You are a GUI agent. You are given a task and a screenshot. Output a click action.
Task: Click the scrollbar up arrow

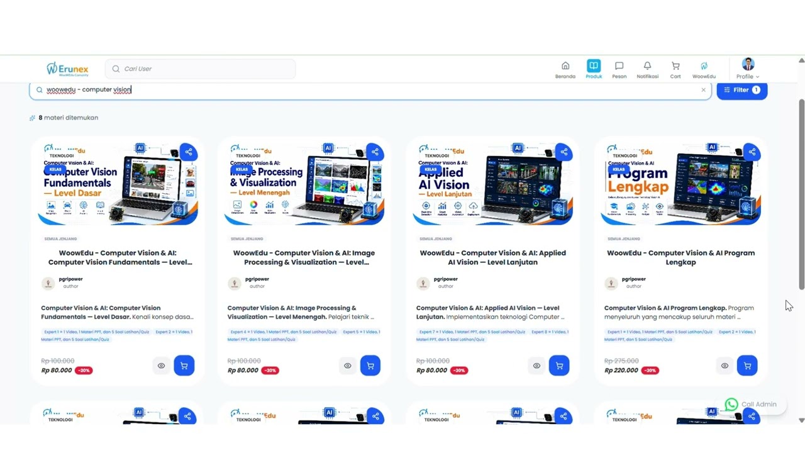coord(801,60)
